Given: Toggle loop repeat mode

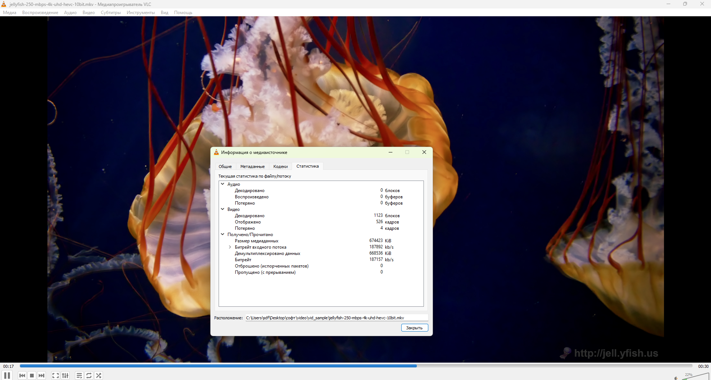Looking at the screenshot, I should click(x=89, y=376).
